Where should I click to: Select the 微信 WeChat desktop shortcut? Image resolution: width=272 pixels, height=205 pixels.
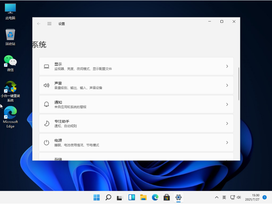point(10,63)
